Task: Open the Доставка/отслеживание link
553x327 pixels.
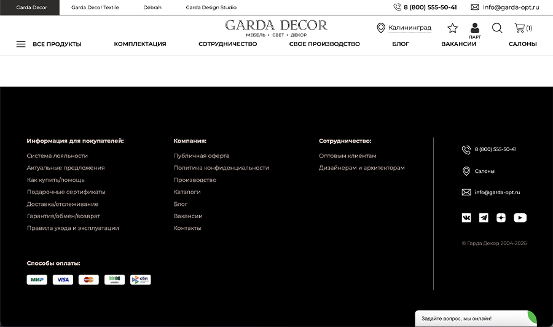Action: pyautogui.click(x=63, y=204)
